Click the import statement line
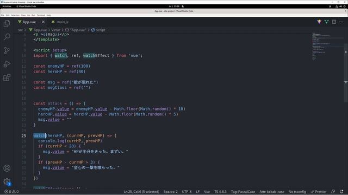The image size is (348, 195). click(88, 55)
